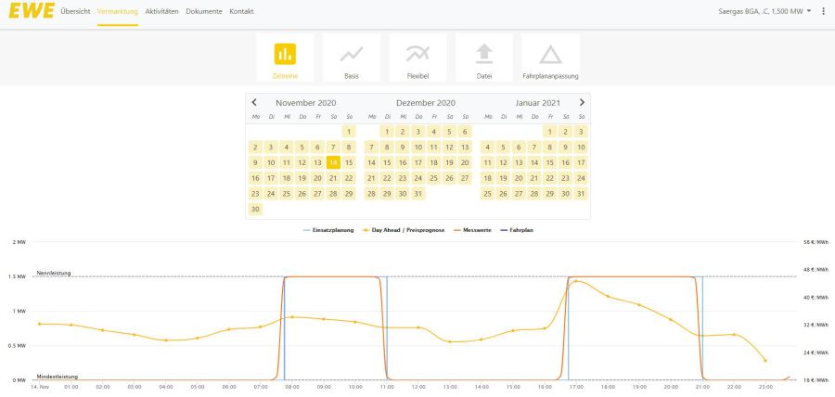Click the Kontakt link
This screenshot has width=835, height=397.
coord(241,11)
